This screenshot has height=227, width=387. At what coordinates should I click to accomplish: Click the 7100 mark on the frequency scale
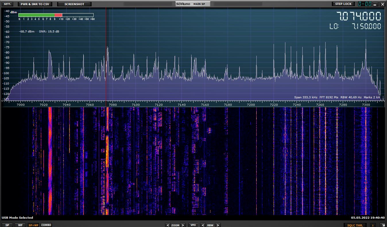coord(136,105)
